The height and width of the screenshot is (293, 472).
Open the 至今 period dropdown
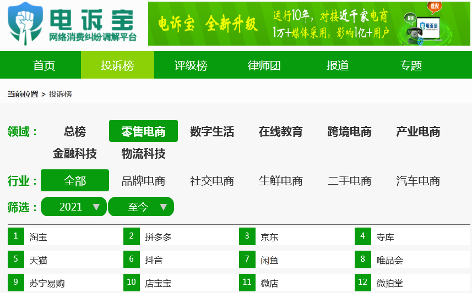coord(141,207)
